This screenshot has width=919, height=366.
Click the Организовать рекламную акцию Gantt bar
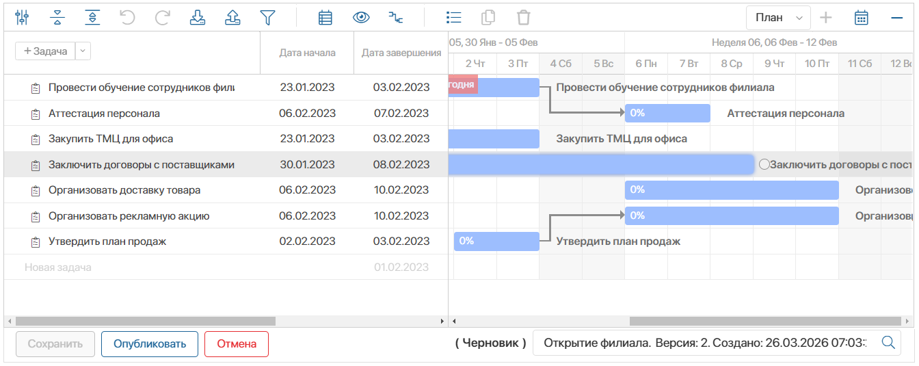pyautogui.click(x=732, y=215)
